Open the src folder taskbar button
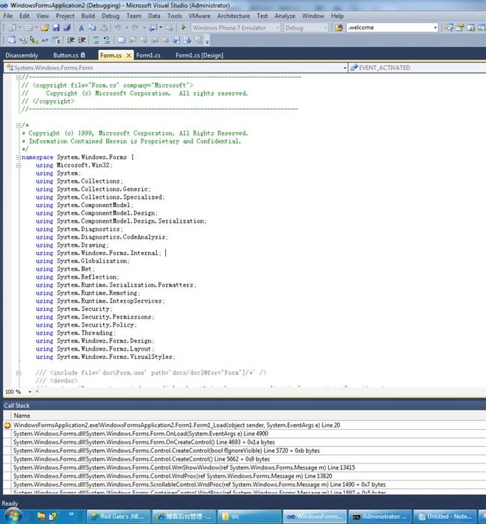 point(249,517)
